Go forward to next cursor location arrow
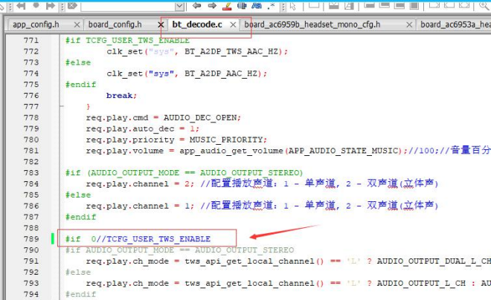Viewport: 491px width, 300px height. [212, 5]
